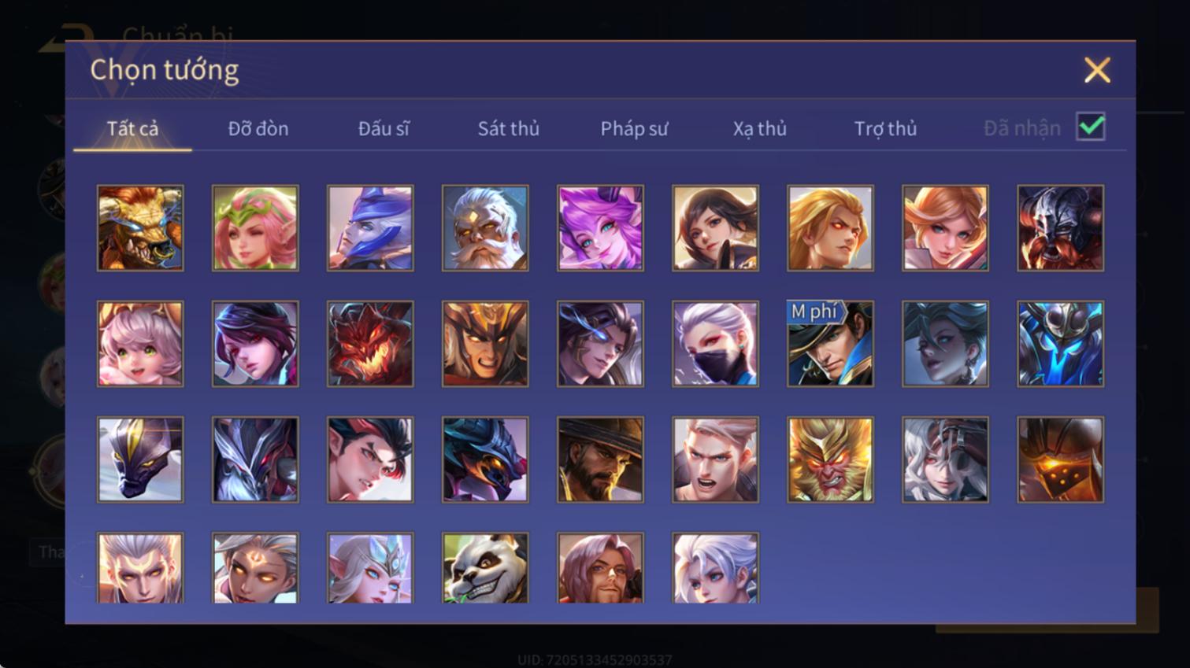The width and height of the screenshot is (1190, 668).
Task: Pick the bearded cowboy with wide hat
Action: click(x=600, y=459)
